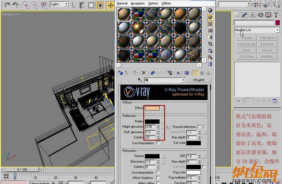Screen dimensions: 282x184
Task: Expand the Modifier List dropdown
Action: 277,30
